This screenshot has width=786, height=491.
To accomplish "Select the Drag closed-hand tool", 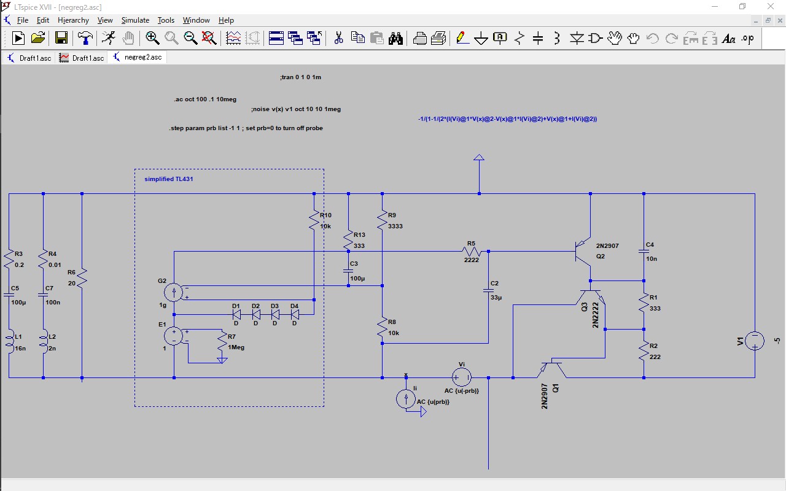I will coord(633,38).
